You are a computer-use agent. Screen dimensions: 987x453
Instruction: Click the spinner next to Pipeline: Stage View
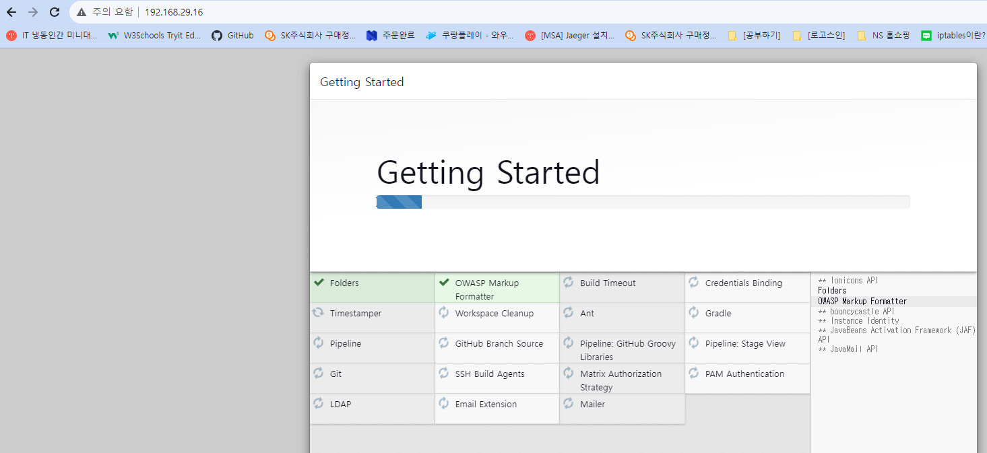pyautogui.click(x=694, y=343)
